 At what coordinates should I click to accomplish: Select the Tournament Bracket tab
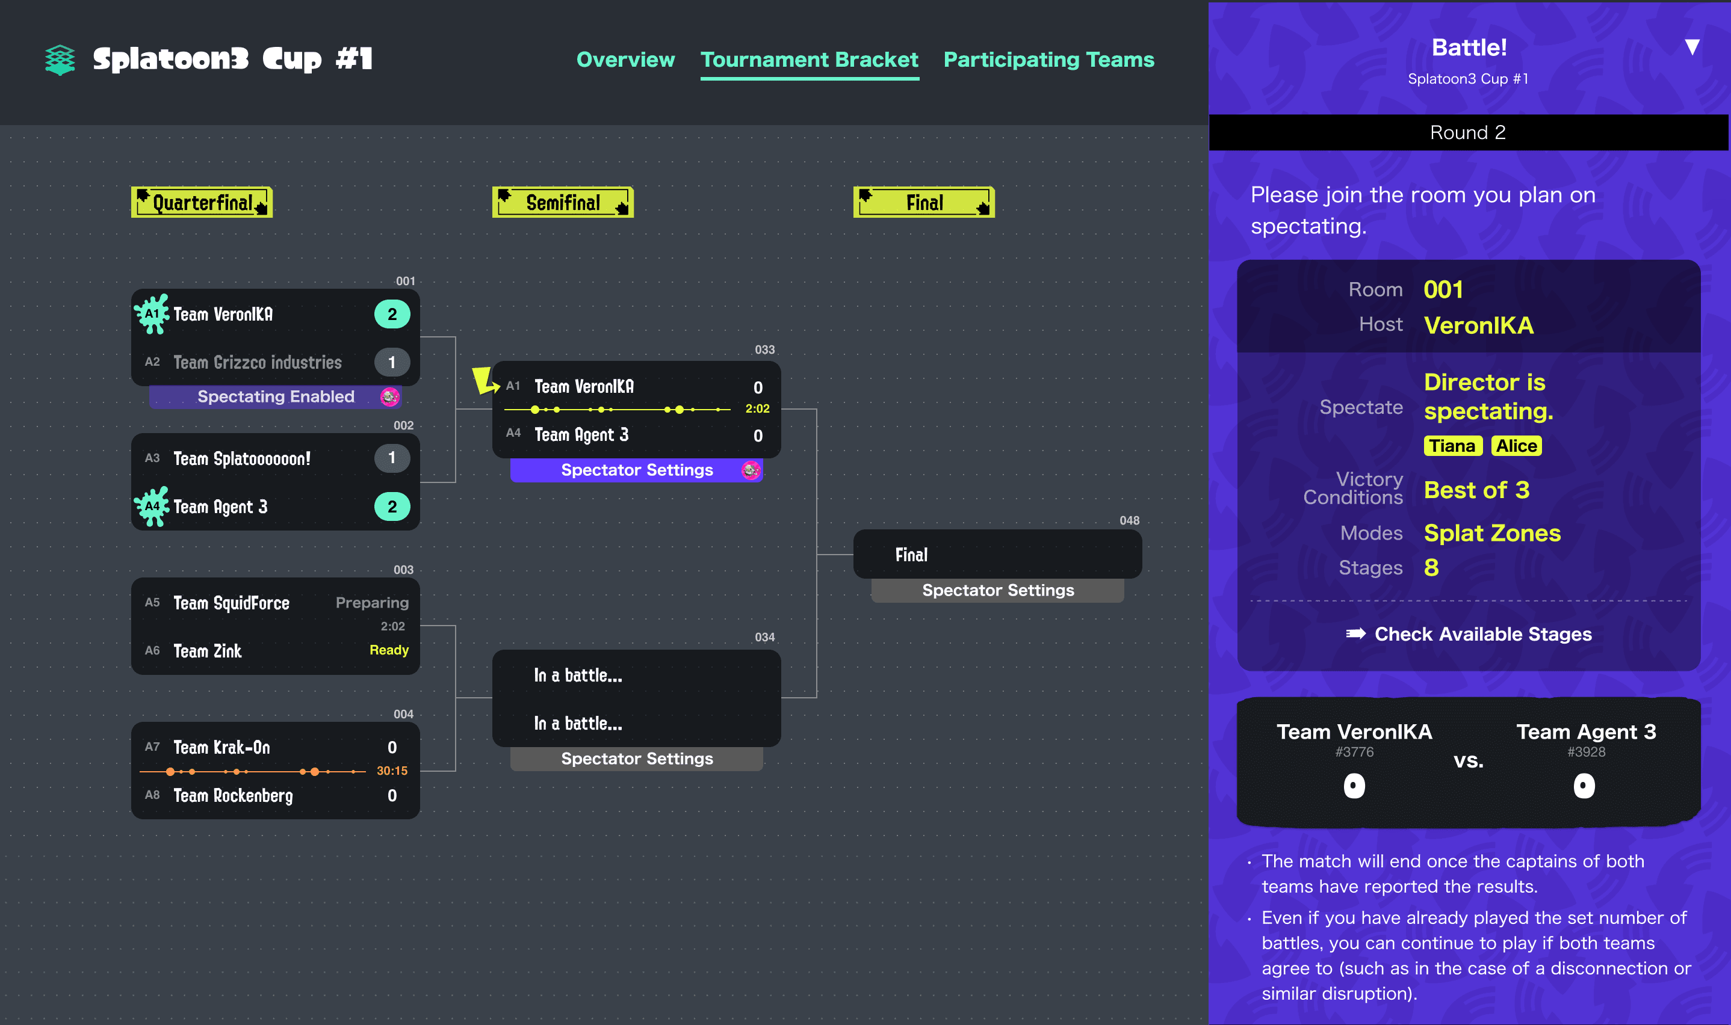pos(809,60)
